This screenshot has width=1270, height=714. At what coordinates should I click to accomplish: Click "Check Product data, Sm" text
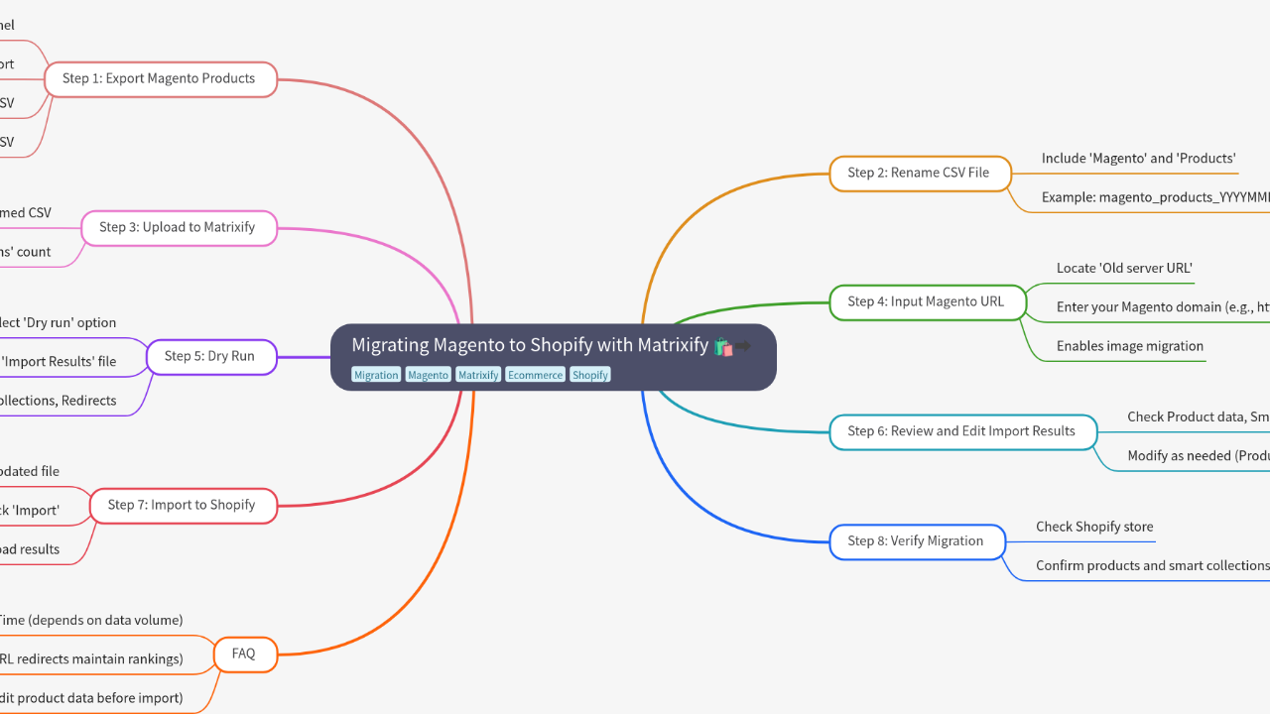pos(1198,416)
